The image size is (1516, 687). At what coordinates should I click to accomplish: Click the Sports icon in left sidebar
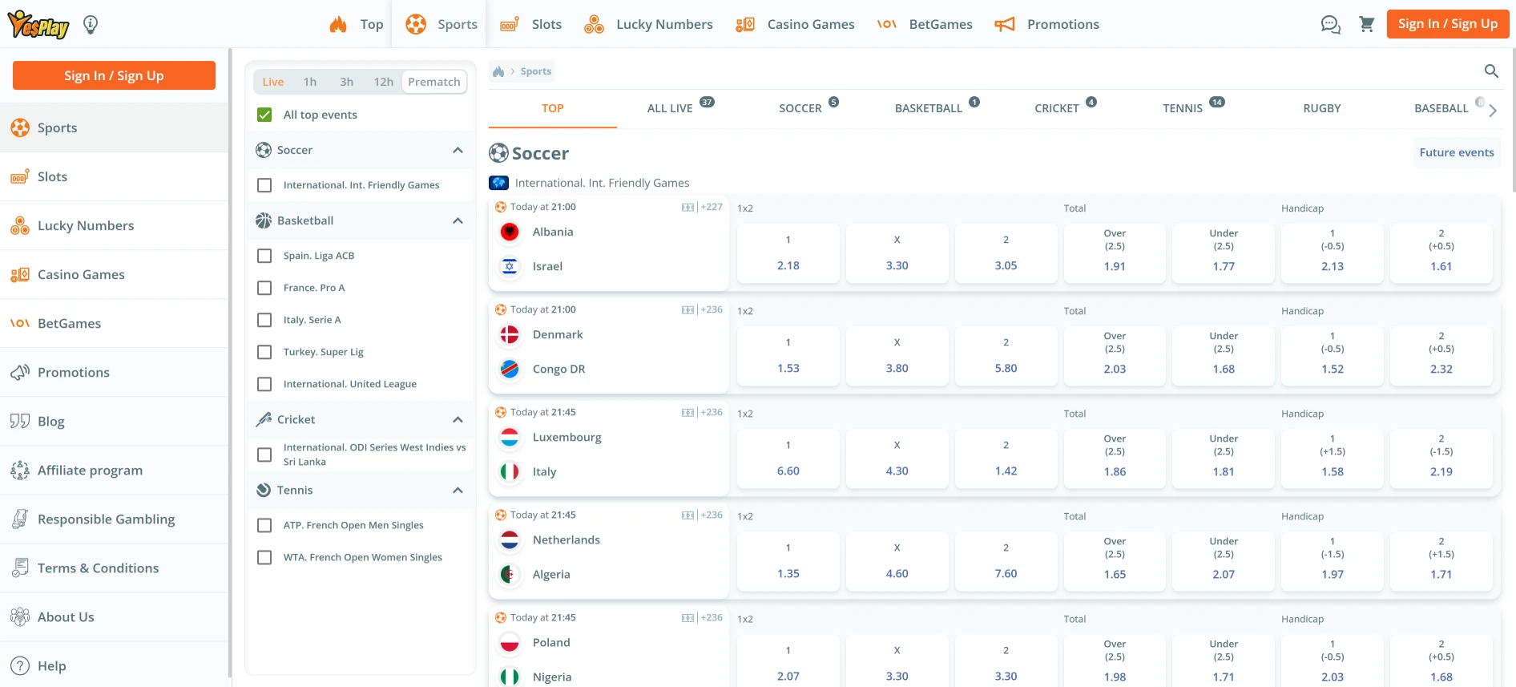[x=20, y=127]
